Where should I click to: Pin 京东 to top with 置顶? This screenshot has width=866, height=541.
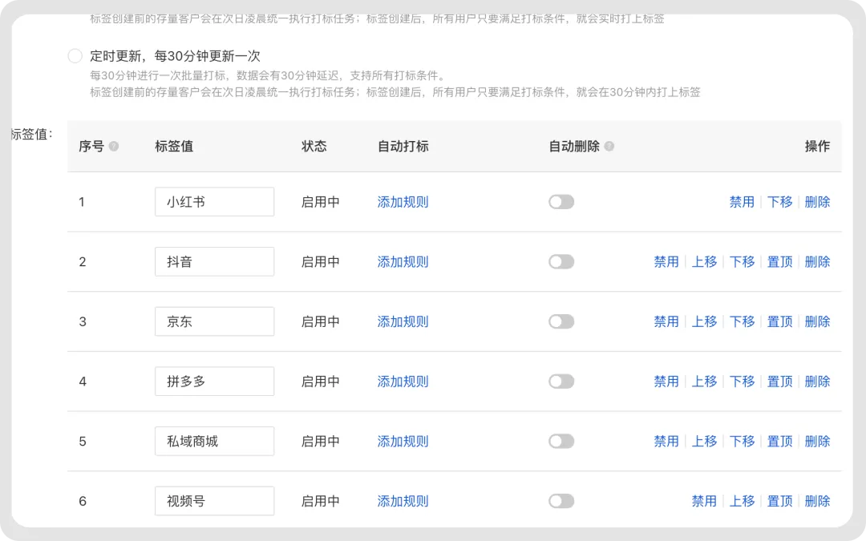click(779, 321)
